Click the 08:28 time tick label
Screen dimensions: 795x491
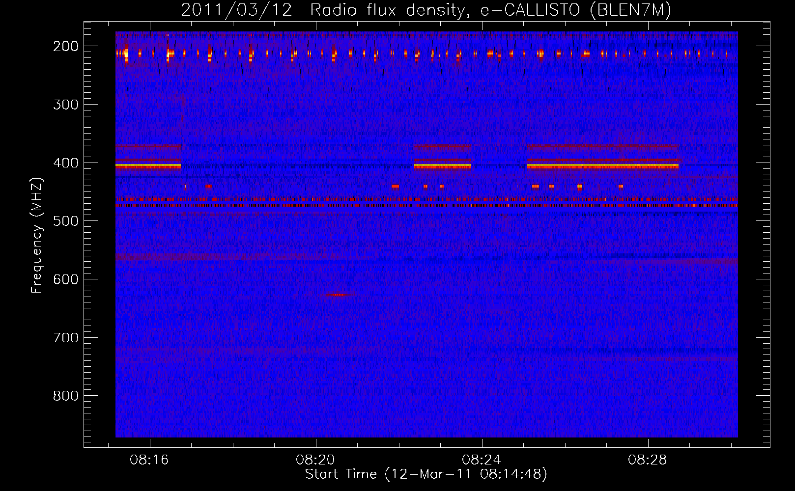(x=648, y=460)
